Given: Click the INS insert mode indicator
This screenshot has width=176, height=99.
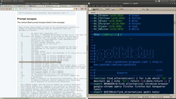Looking at the screenshot, I should coord(171,97).
